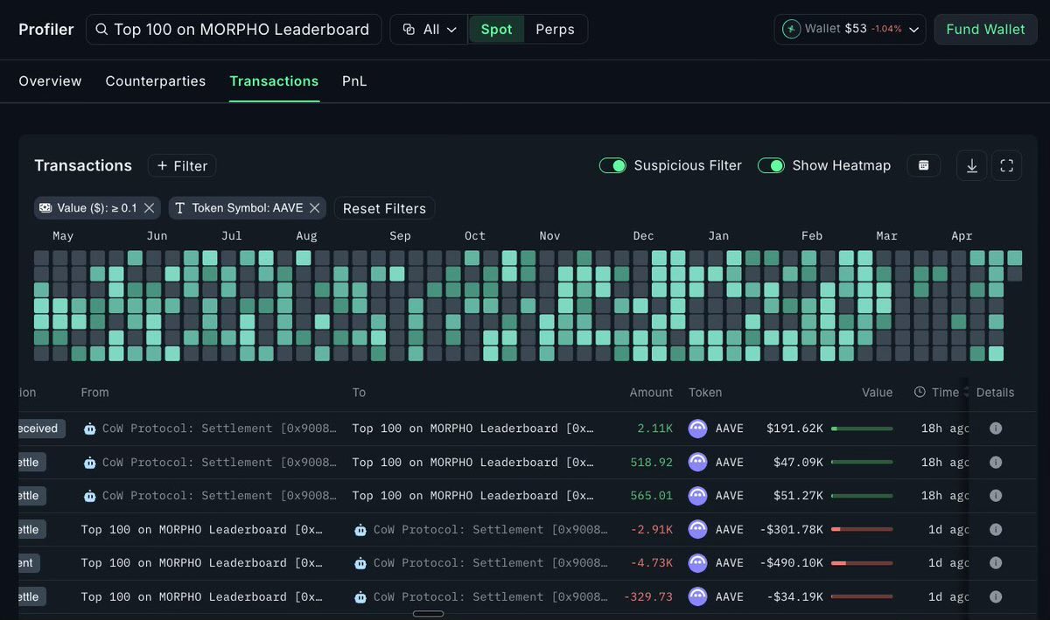
Task: Click the Reset Filters button
Action: (384, 208)
